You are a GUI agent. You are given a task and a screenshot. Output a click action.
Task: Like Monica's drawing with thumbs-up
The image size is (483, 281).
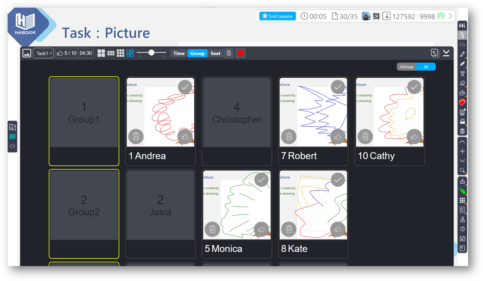262,229
